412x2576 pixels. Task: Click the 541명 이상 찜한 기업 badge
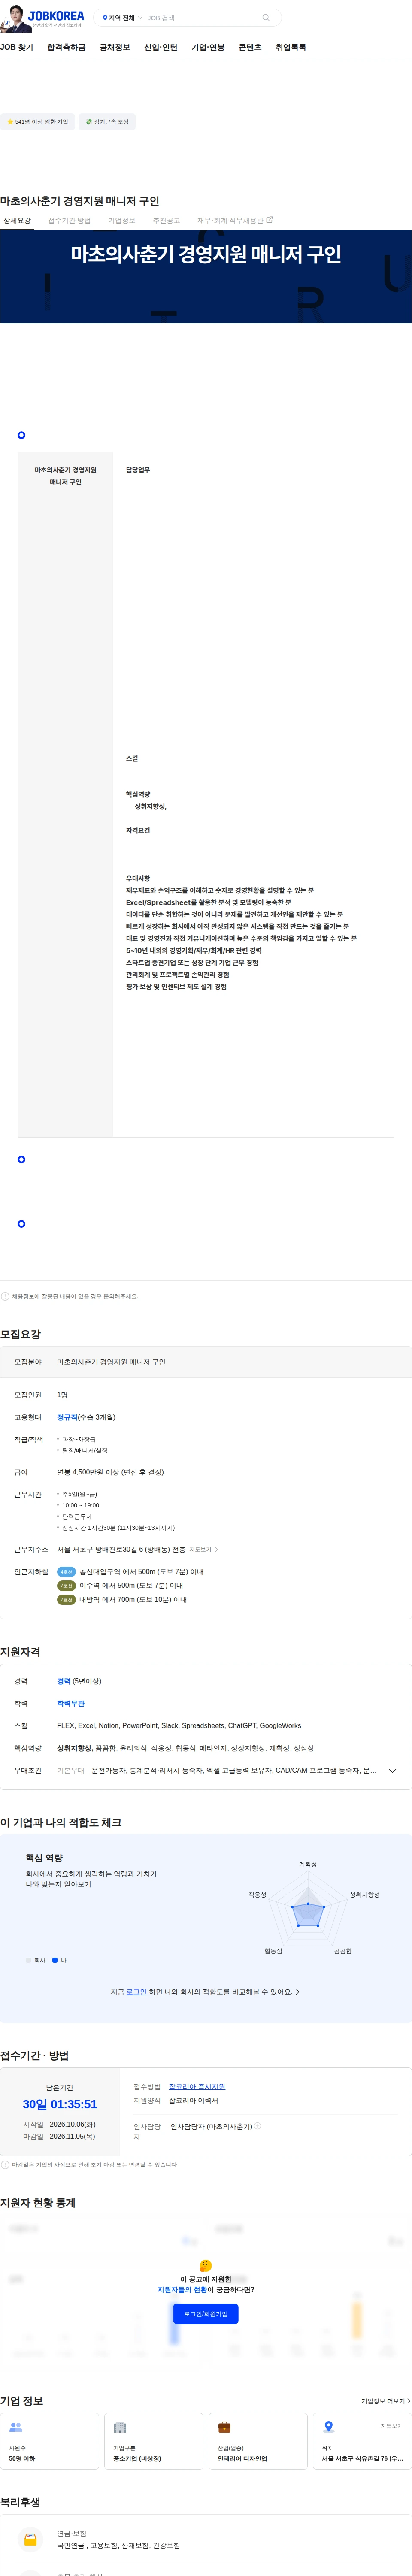coord(37,122)
